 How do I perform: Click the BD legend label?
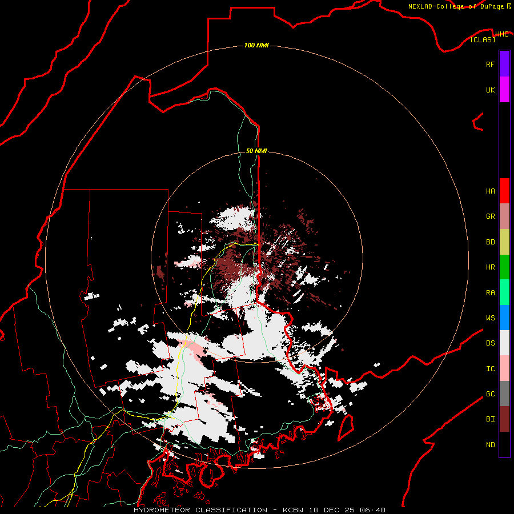click(490, 242)
